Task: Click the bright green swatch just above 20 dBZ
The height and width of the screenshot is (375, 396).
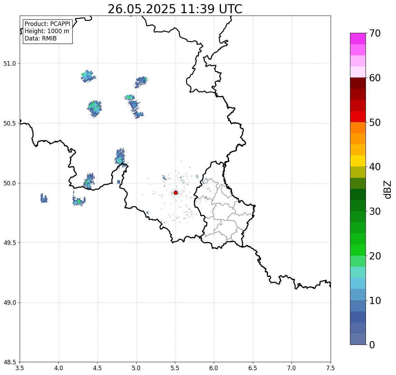Action: click(x=358, y=250)
